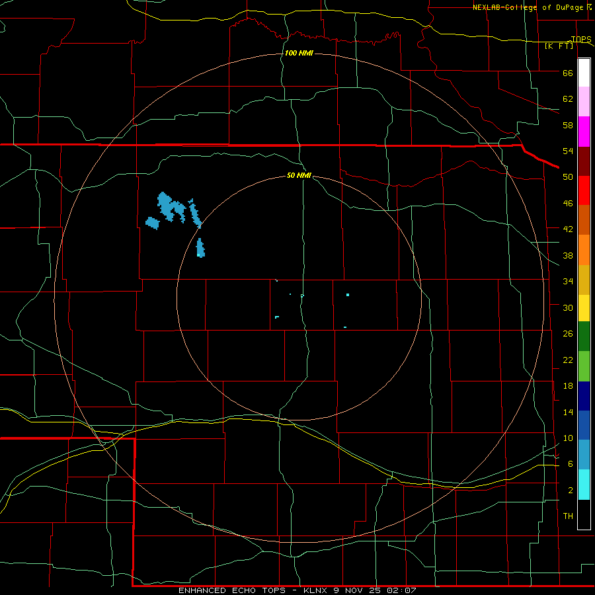This screenshot has height=595, width=595.
Task: Select the 54 legend scale label
Action: (x=568, y=151)
